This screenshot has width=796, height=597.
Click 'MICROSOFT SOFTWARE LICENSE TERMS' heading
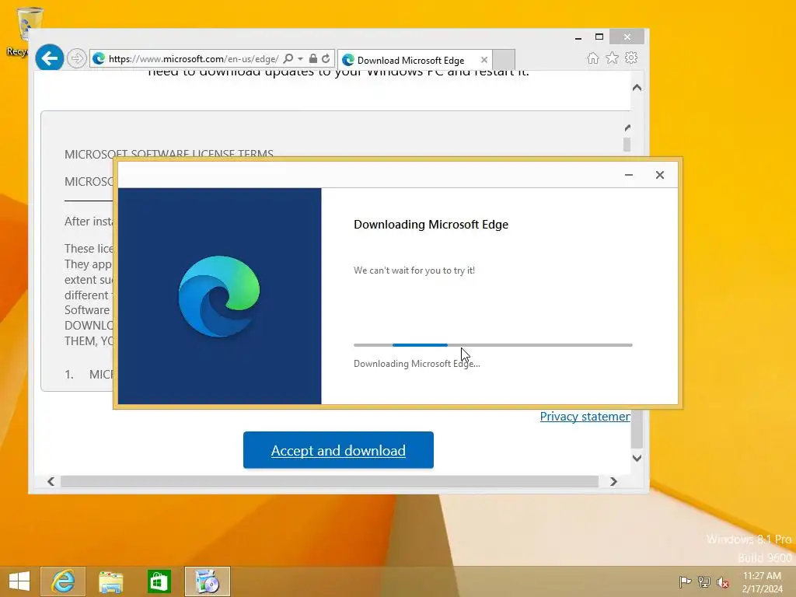[169, 154]
